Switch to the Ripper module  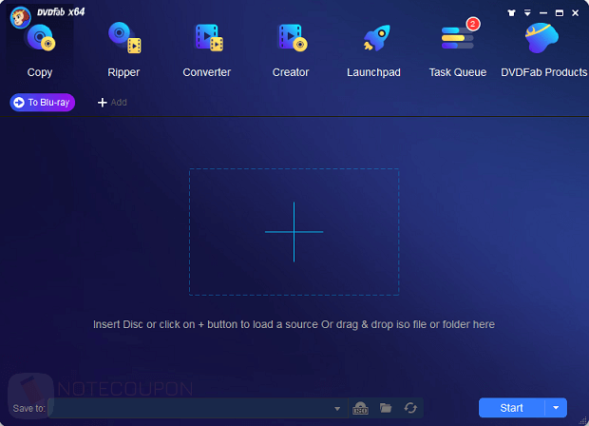tap(123, 49)
